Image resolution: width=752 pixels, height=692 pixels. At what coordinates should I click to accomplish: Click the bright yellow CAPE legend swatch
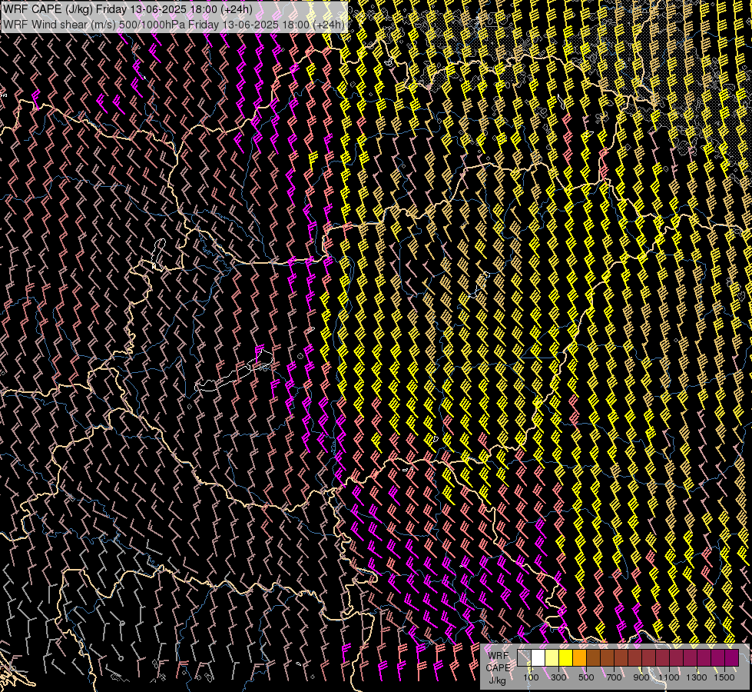pos(565,658)
